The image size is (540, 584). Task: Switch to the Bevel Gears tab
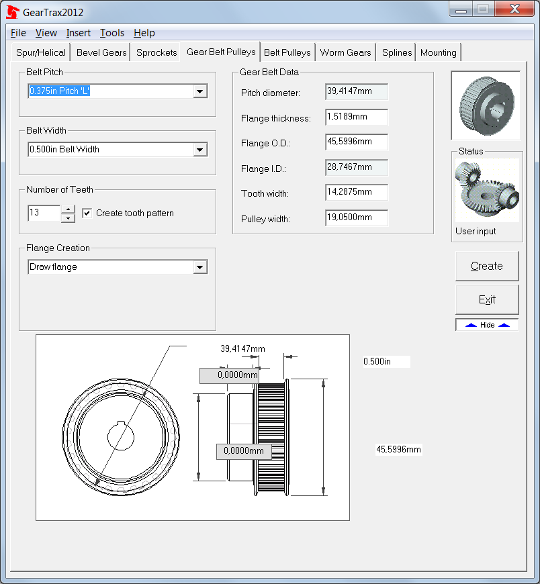(x=101, y=52)
